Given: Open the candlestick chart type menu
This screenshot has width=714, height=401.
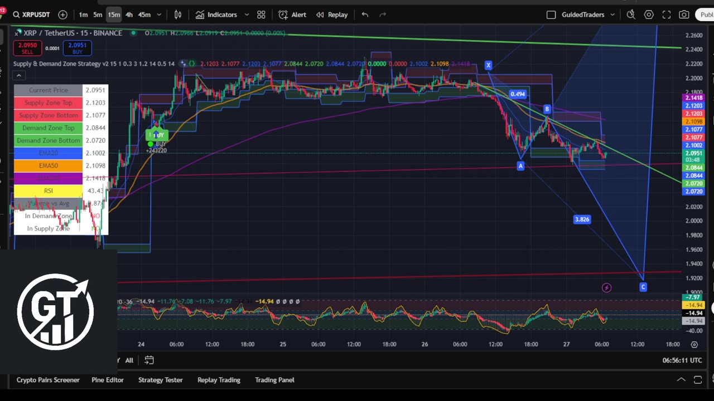Looking at the screenshot, I should click(x=178, y=14).
